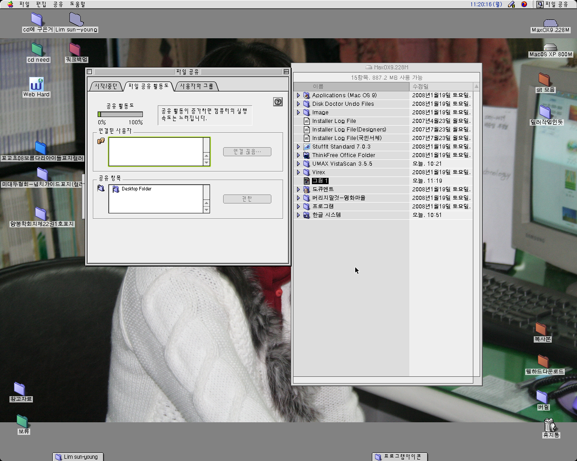Select the MaxOX9.228M disk icon
This screenshot has width=577, height=461.
(x=550, y=23)
